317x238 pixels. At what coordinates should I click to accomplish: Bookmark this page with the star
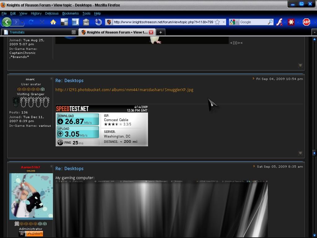pos(217,22)
